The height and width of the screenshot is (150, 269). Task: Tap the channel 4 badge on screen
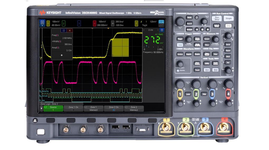click(x=94, y=23)
